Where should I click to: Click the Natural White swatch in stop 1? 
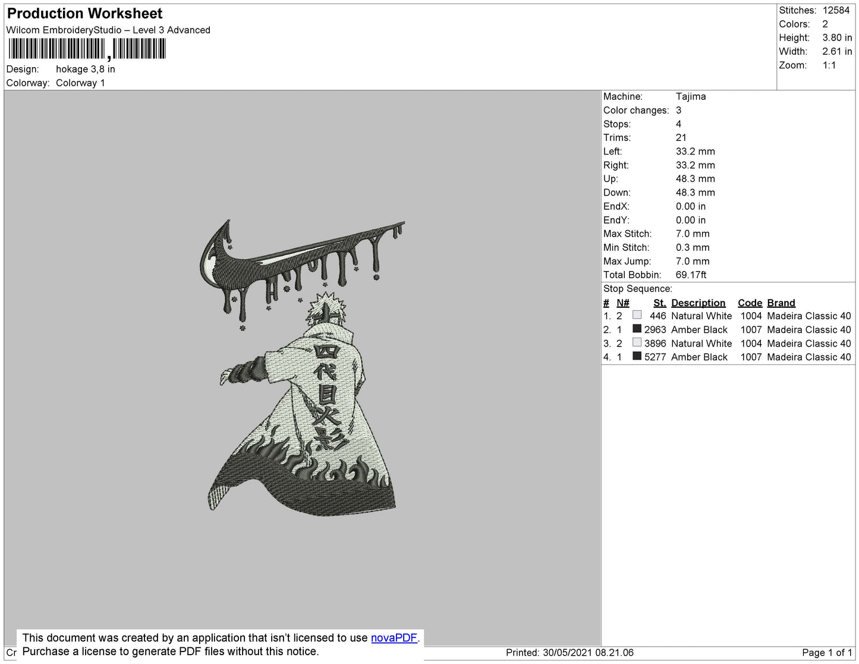click(x=637, y=315)
